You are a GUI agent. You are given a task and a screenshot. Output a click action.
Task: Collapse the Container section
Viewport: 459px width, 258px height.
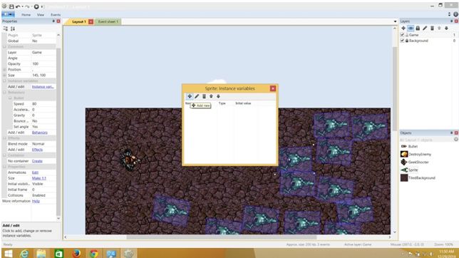coord(4,155)
